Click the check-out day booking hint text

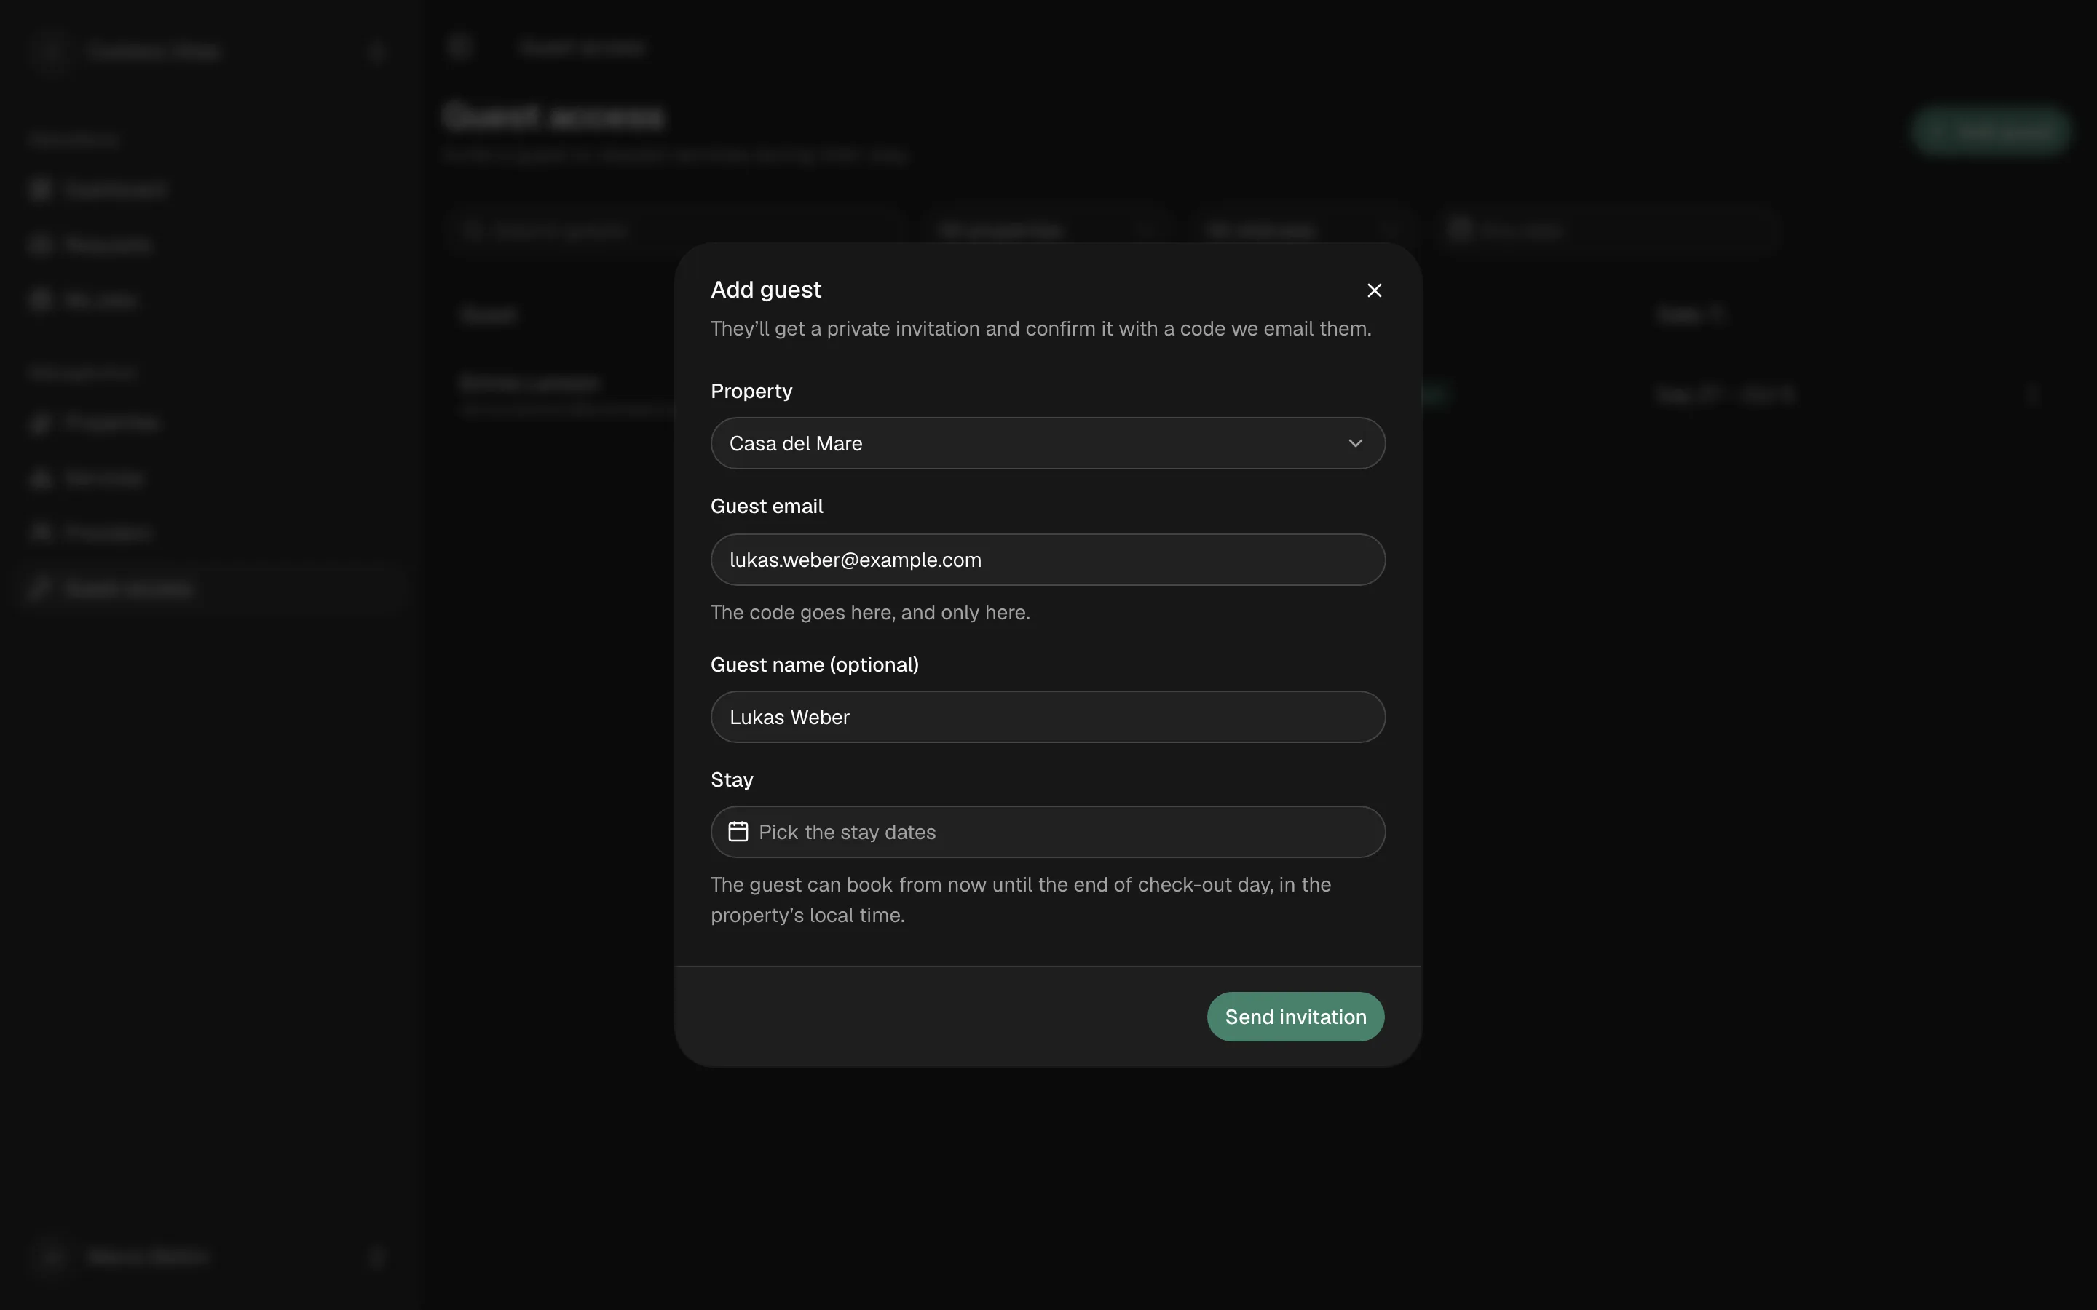coord(1021,900)
